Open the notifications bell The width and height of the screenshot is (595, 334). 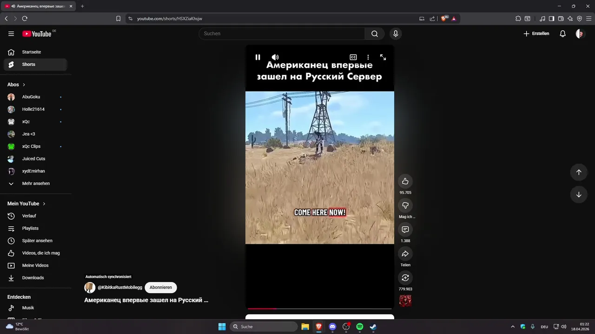click(562, 33)
